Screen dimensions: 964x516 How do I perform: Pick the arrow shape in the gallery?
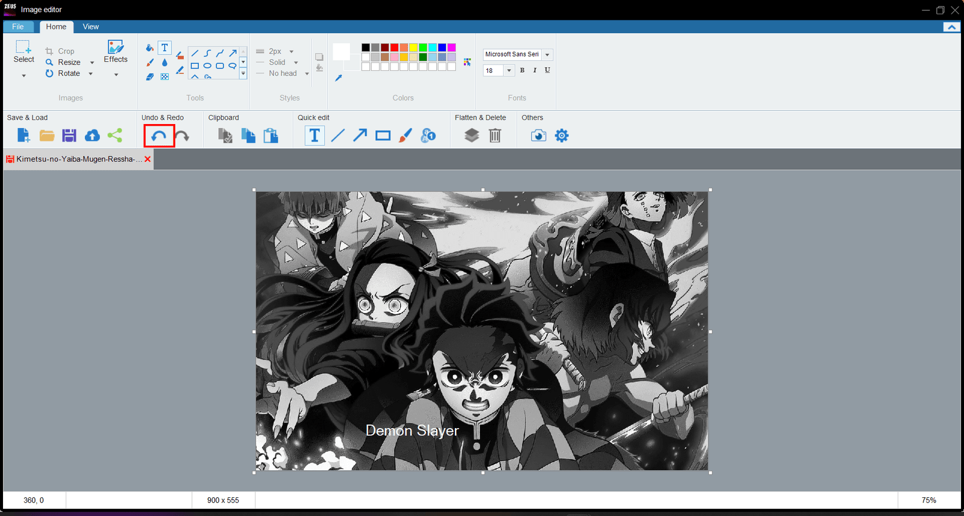pyautogui.click(x=233, y=54)
